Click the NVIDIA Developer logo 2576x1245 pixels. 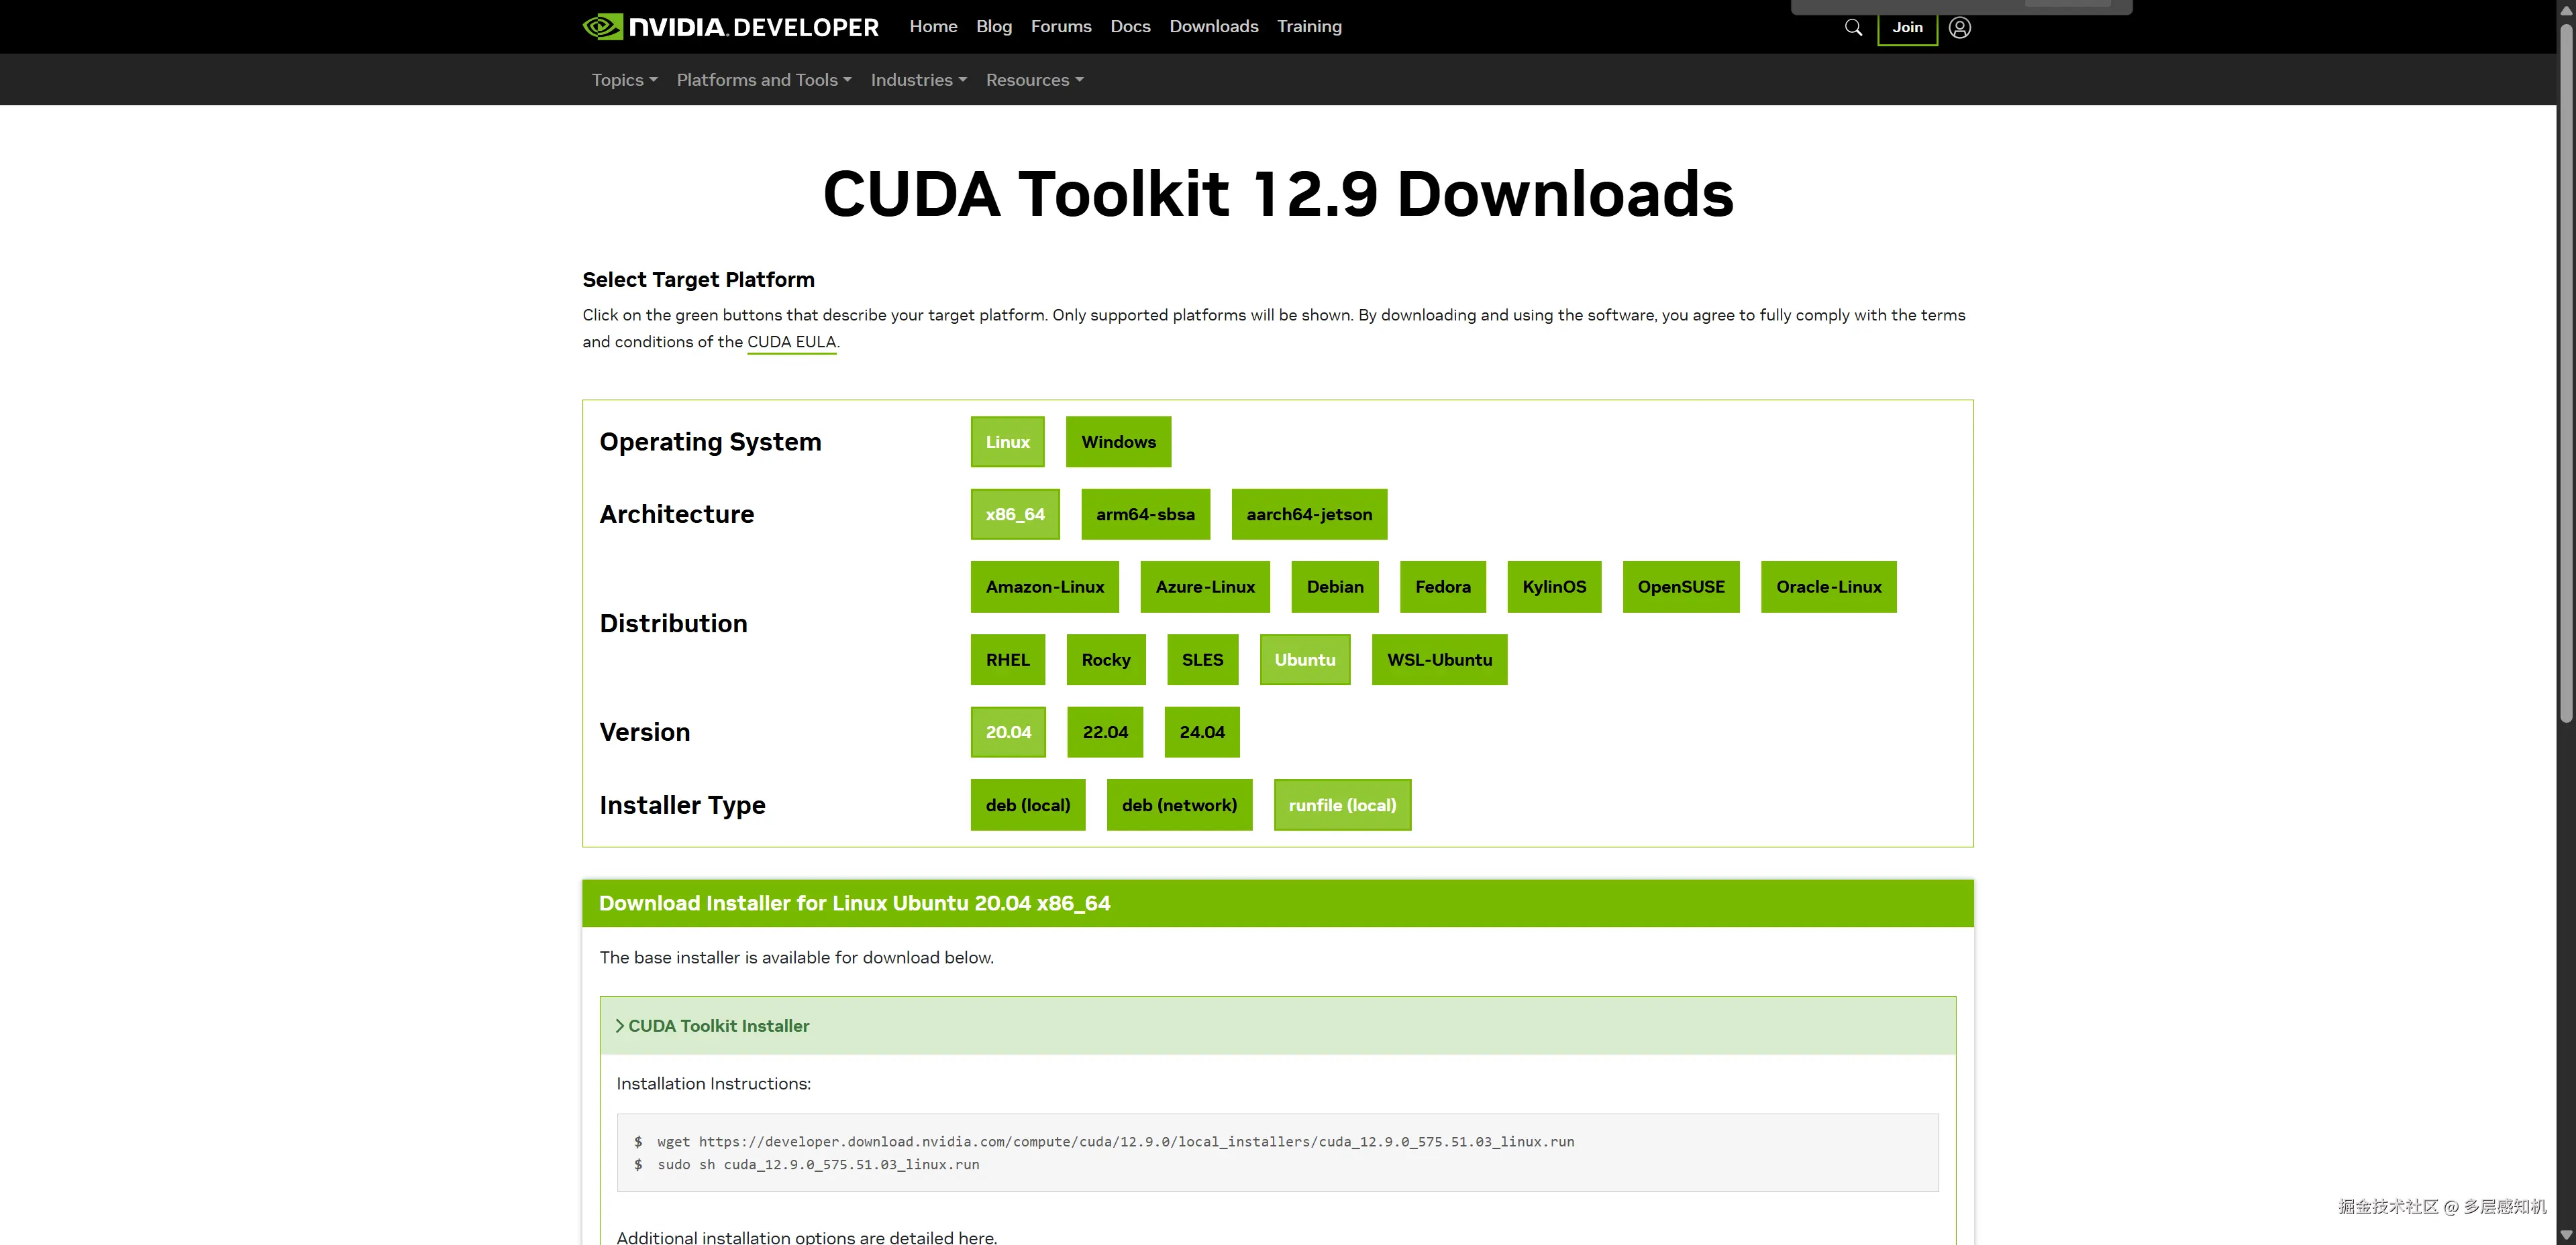730,27
